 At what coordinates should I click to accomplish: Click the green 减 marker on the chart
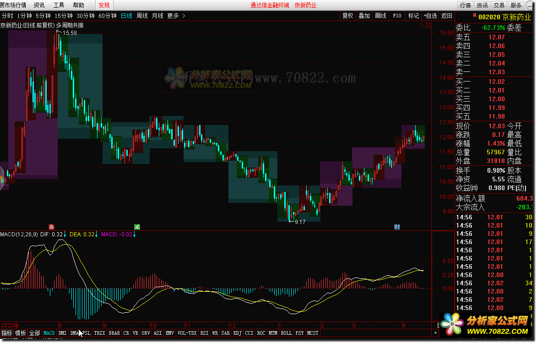[137, 227]
